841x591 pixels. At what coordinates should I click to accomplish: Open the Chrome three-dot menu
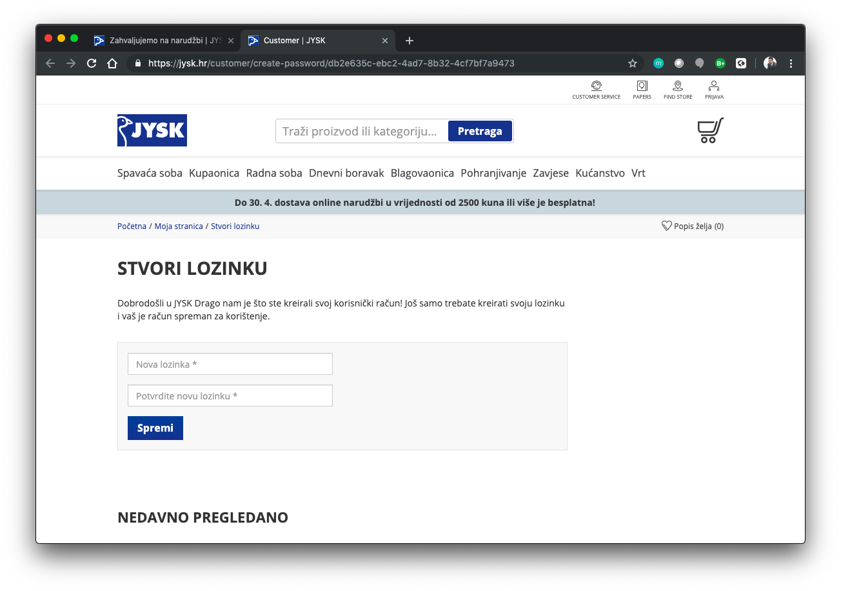791,63
